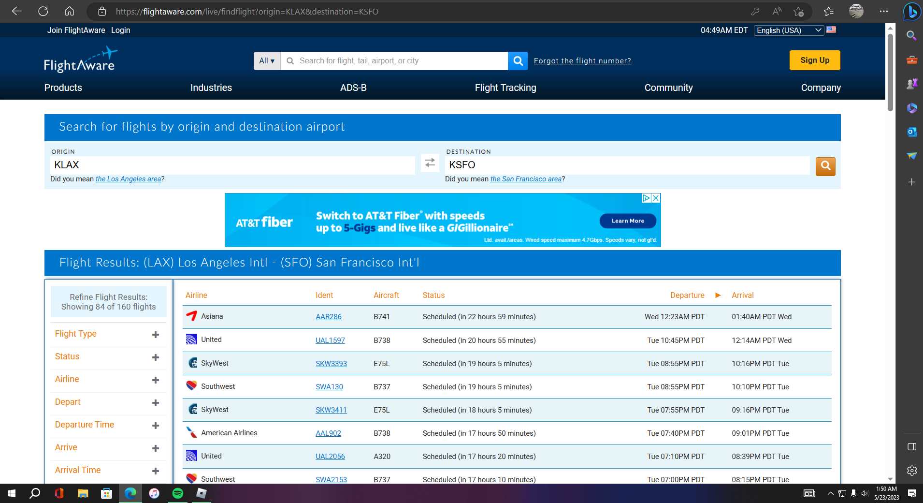Close the AT&T Fiber ad
The image size is (923, 503).
656,198
